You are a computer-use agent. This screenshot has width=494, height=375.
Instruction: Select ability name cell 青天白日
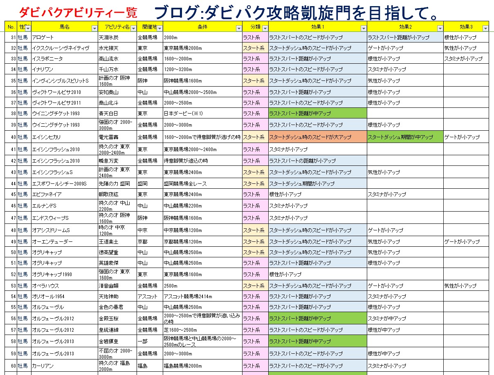[117, 113]
